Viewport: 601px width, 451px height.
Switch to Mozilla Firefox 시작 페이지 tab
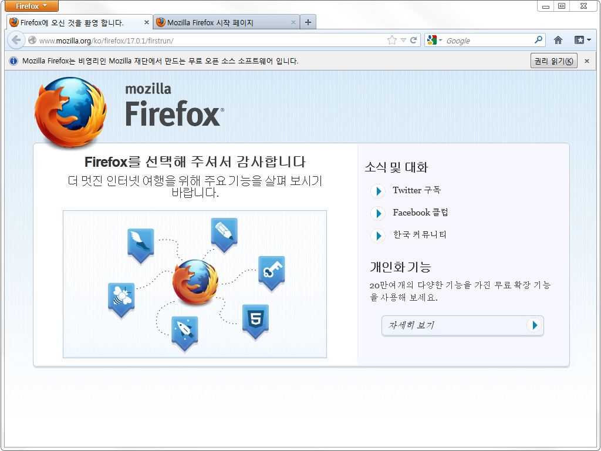click(226, 23)
